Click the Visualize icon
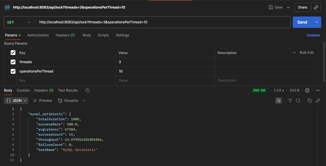This screenshot has height=166, width=326. [60, 101]
